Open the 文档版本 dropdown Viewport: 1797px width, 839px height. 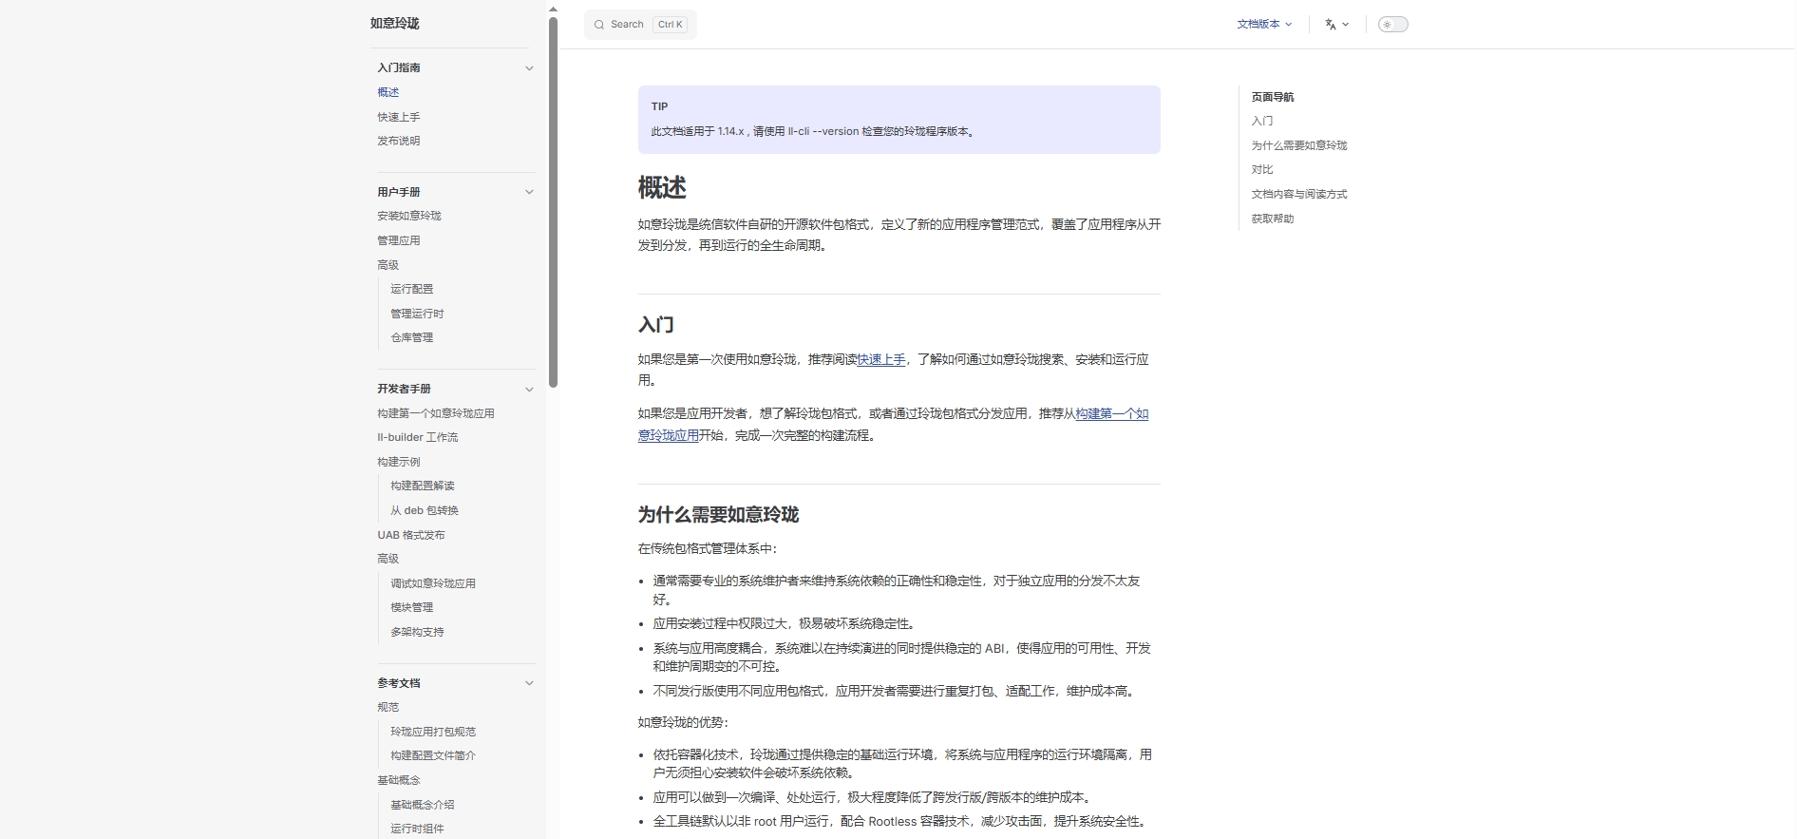point(1264,25)
